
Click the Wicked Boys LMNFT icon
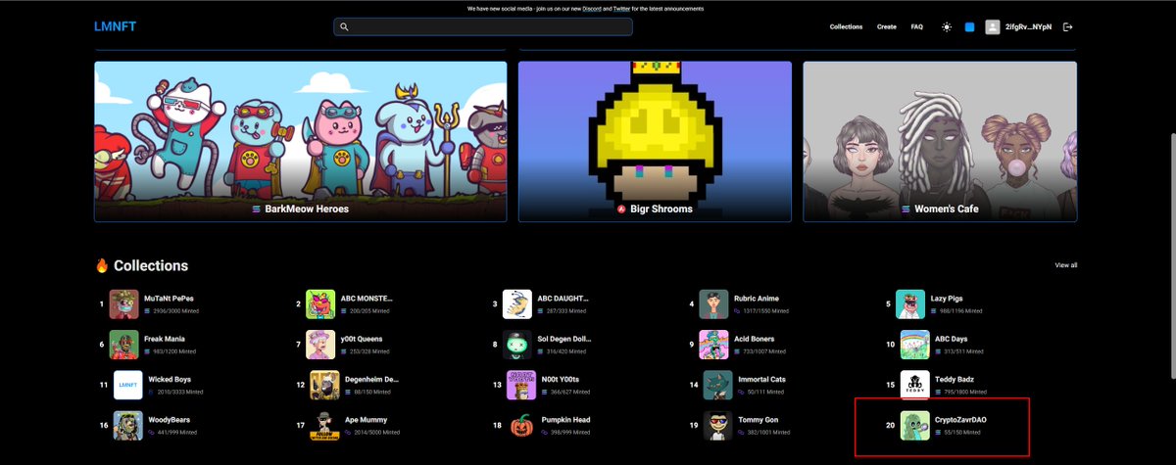[128, 385]
